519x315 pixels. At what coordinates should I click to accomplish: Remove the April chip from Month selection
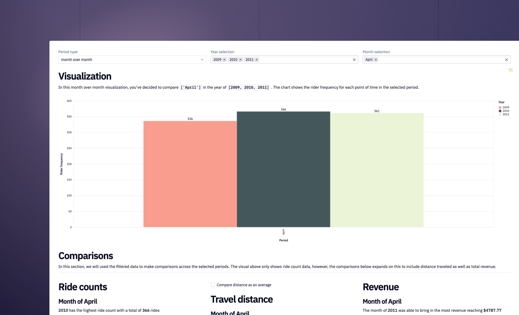tap(375, 60)
